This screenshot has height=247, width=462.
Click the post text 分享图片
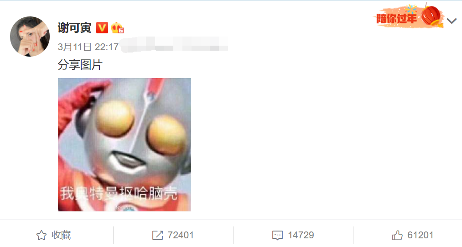[80, 65]
